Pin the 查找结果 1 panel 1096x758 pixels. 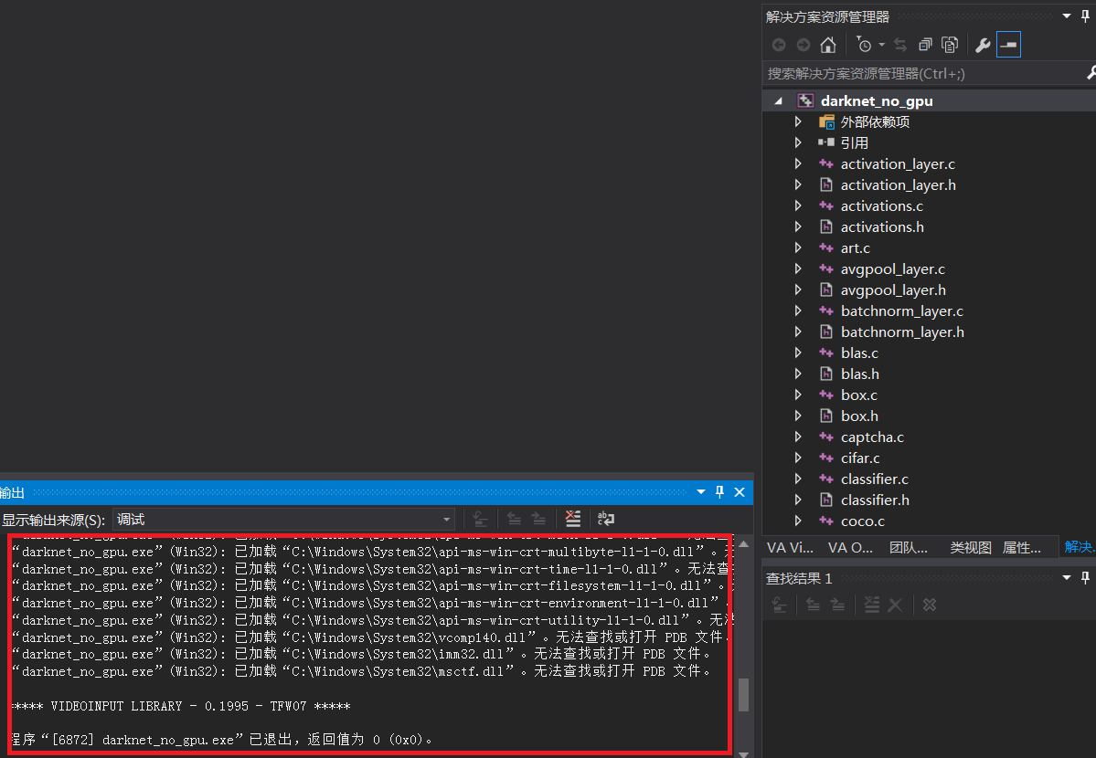coord(1086,578)
